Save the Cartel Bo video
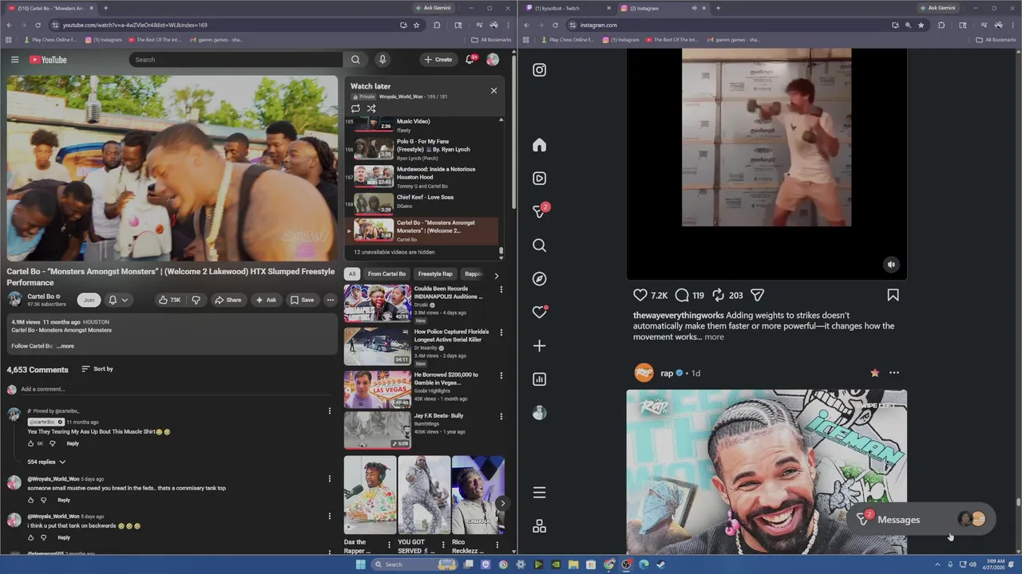 click(x=302, y=300)
